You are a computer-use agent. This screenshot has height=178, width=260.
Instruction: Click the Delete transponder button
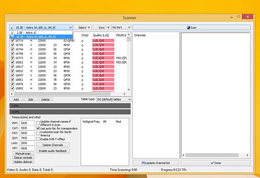tap(45, 99)
